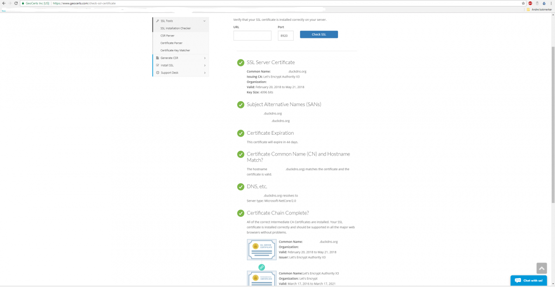This screenshot has height=287, width=555.
Task: Click 'Server type: Microsoft-NetCore/2.0' text
Action: click(x=271, y=201)
